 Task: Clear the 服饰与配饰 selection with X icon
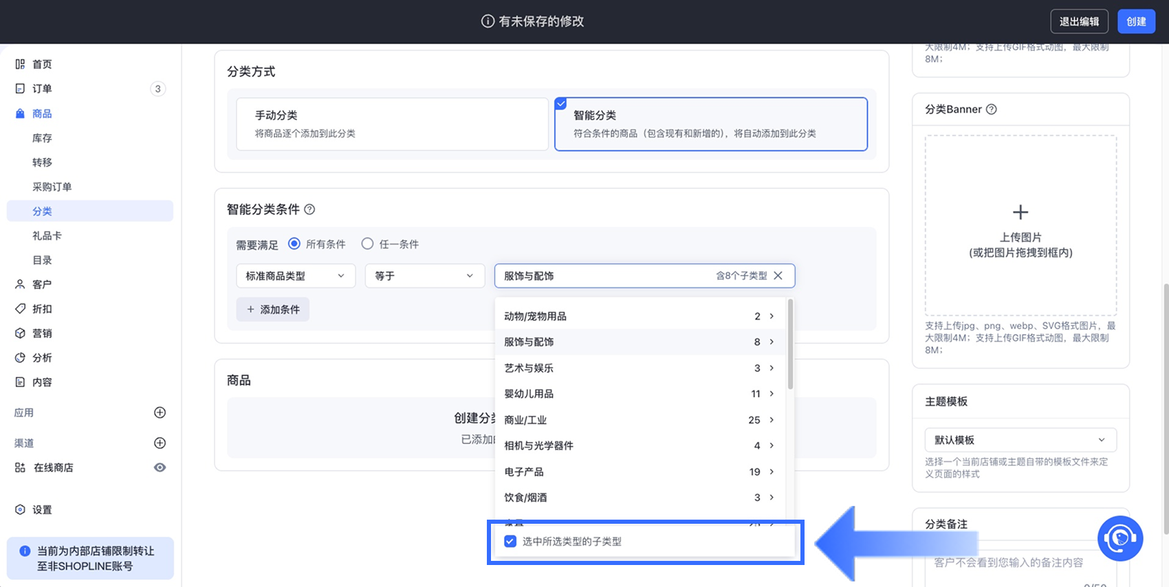(x=778, y=276)
